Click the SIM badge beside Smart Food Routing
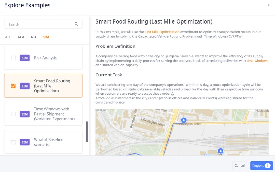Screen dimensions: 275x172 (x=25, y=86)
